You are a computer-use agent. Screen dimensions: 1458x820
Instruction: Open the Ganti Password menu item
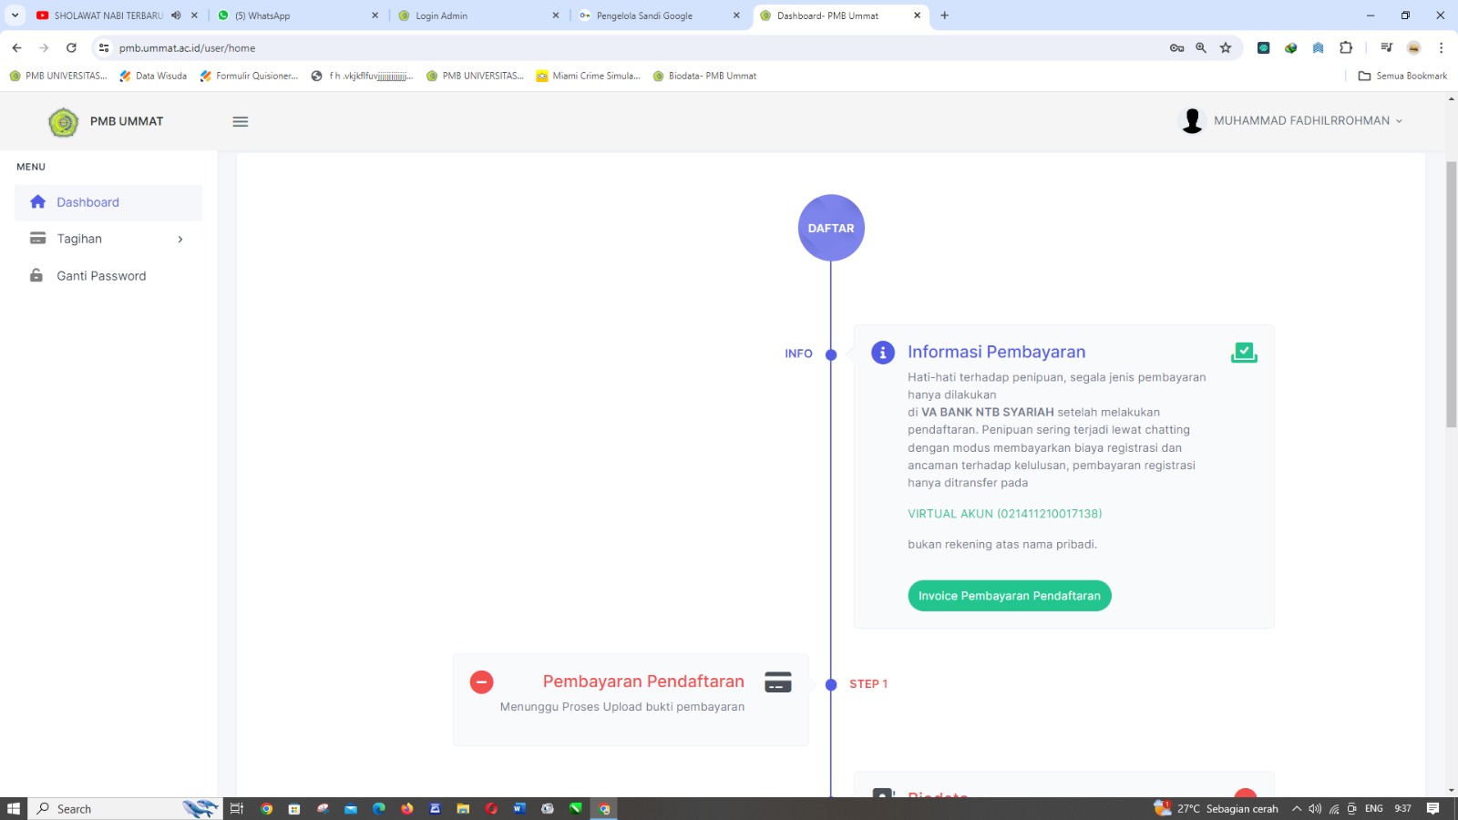pyautogui.click(x=101, y=276)
